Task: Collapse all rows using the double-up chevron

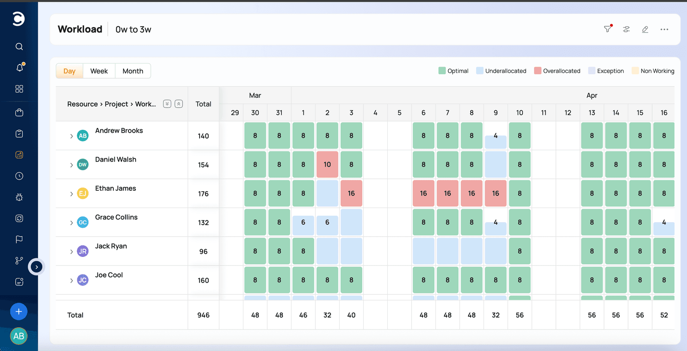Action: pos(179,104)
